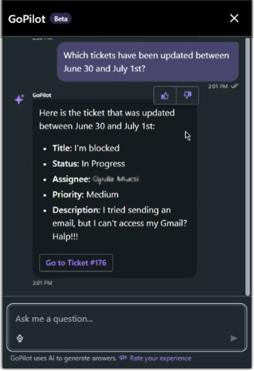Select the user question message bubble
Viewport: 254px width, 371px height.
[x=148, y=62]
